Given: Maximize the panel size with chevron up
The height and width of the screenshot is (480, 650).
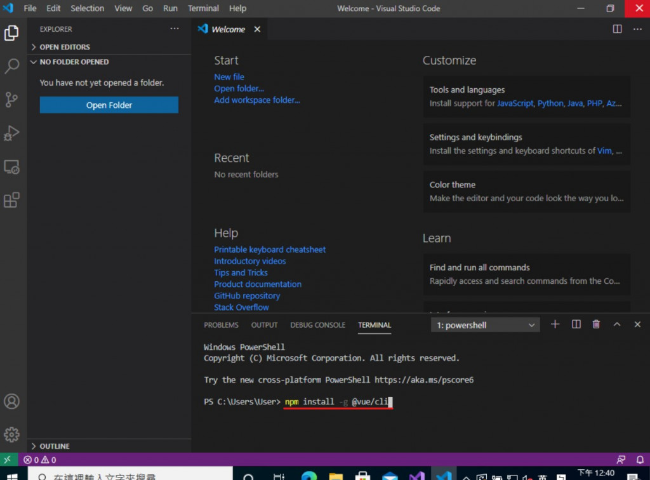Looking at the screenshot, I should click(x=617, y=324).
